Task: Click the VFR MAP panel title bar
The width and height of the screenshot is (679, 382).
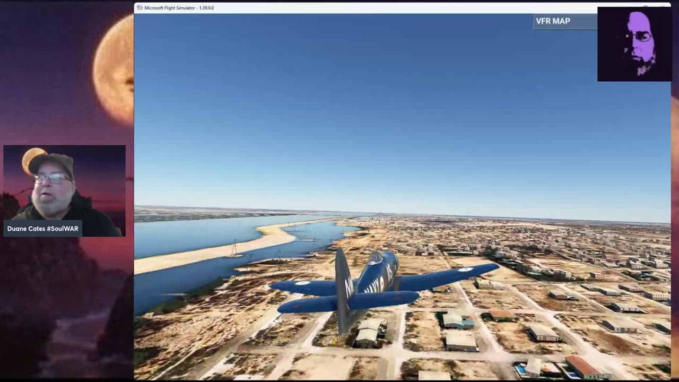Action: click(x=565, y=21)
